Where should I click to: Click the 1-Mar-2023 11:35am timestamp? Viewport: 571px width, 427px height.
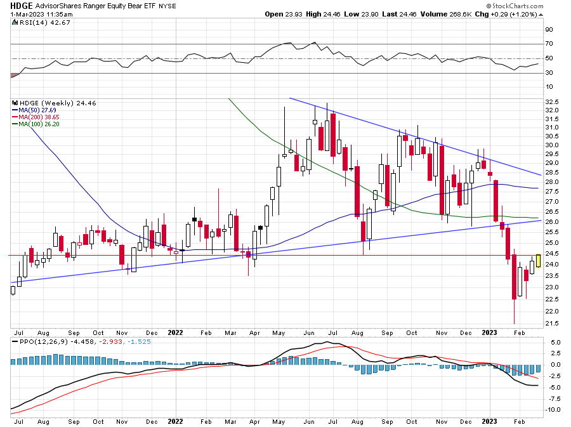tap(41, 15)
